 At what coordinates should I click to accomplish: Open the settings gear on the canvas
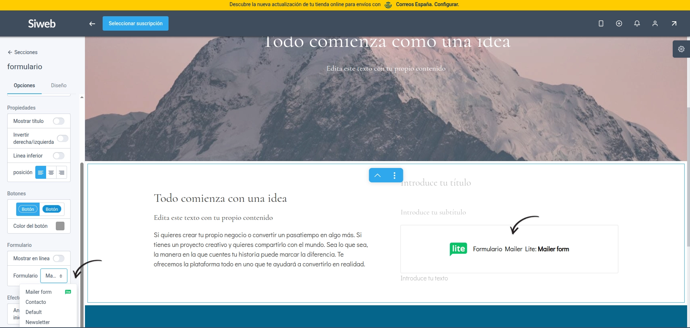coord(681,49)
